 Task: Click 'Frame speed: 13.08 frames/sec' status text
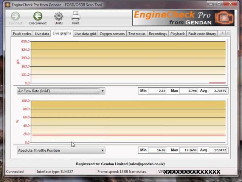[x=122, y=171]
